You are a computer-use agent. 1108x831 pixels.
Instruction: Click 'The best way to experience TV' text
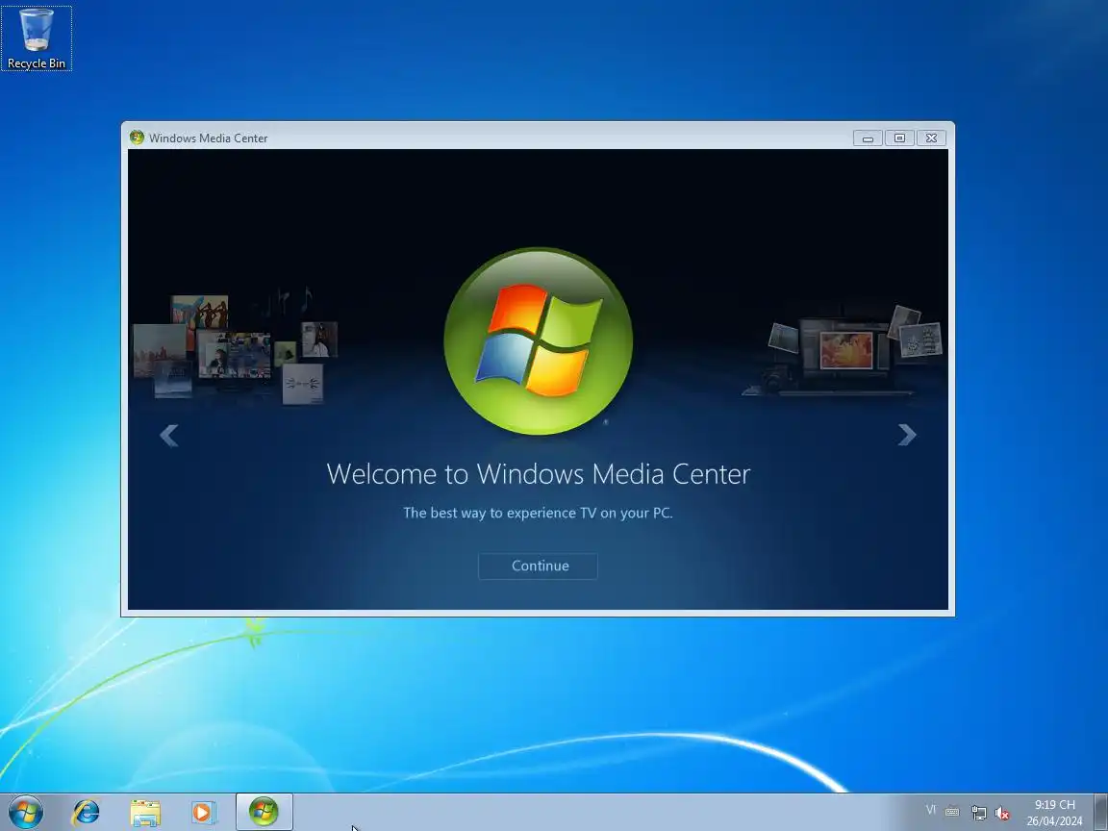point(538,513)
